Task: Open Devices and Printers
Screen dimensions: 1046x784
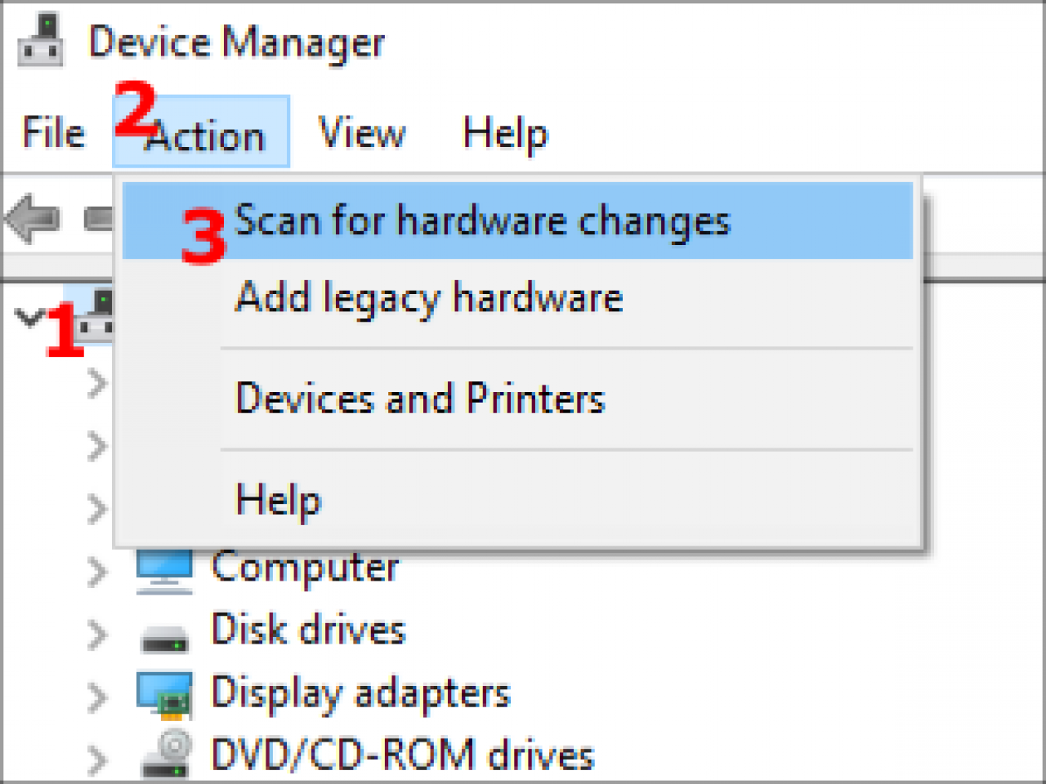Action: pyautogui.click(x=419, y=399)
